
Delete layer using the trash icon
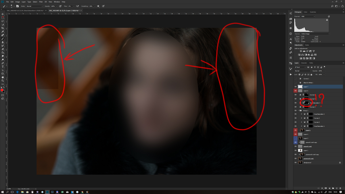coord(340,188)
